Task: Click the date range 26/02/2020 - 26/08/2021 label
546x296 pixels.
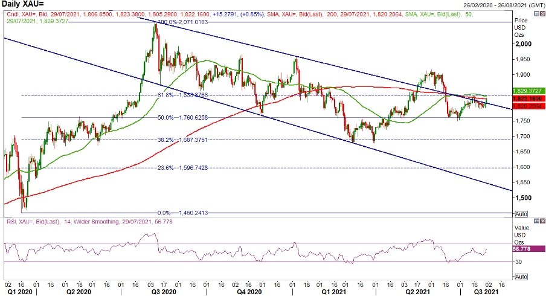Action: click(503, 5)
